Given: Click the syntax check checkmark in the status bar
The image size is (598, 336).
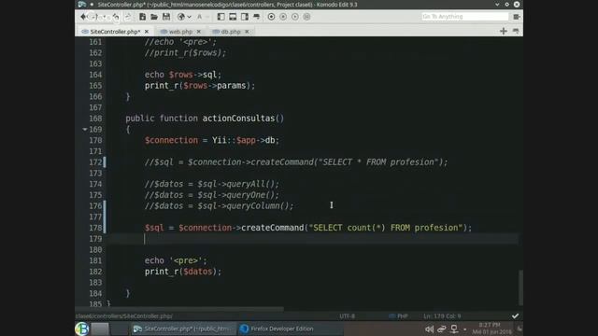Looking at the screenshot, I should 515,316.
